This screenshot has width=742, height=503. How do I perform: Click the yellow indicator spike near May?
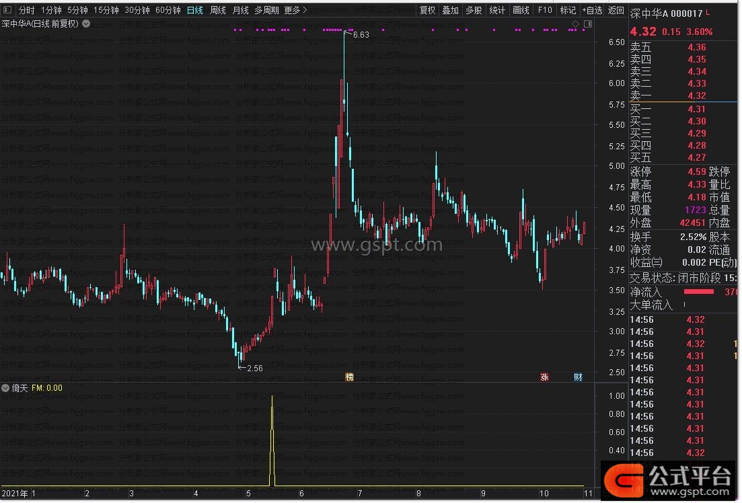[272, 440]
